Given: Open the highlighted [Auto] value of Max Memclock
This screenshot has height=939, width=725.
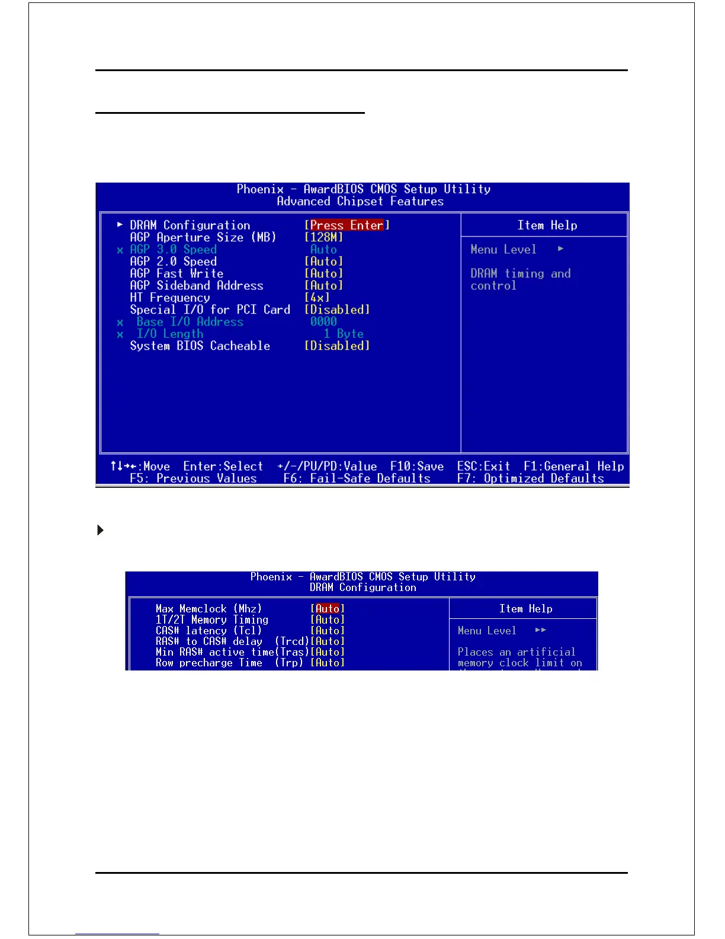Looking at the screenshot, I should pyautogui.click(x=328, y=609).
